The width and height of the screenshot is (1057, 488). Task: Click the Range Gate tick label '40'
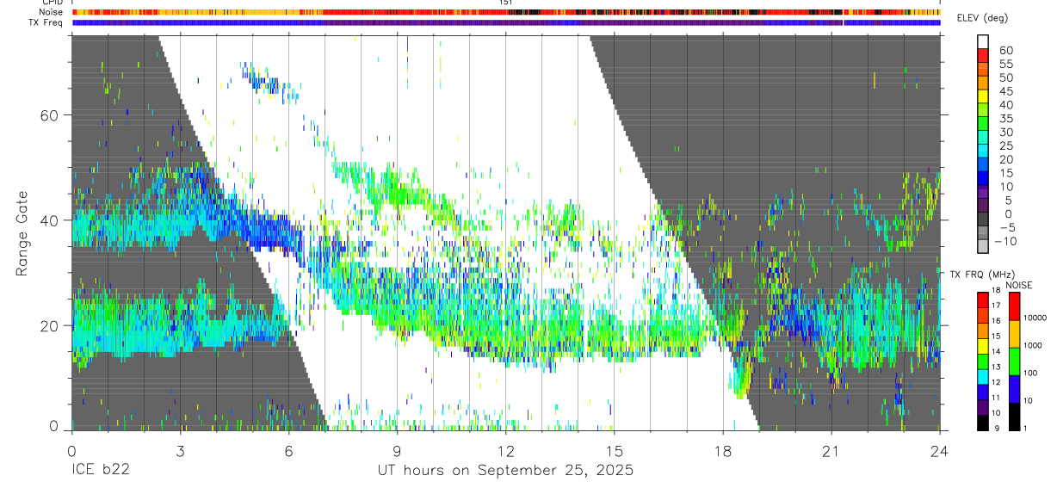click(x=49, y=220)
